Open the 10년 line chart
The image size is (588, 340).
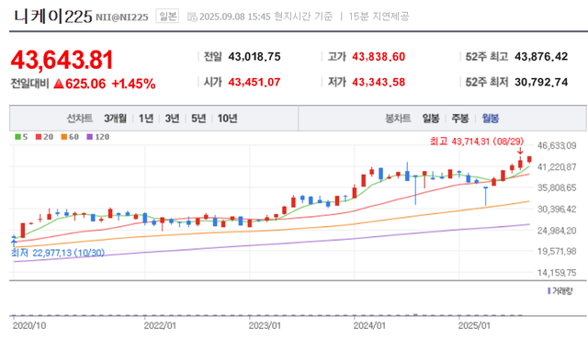tap(227, 119)
